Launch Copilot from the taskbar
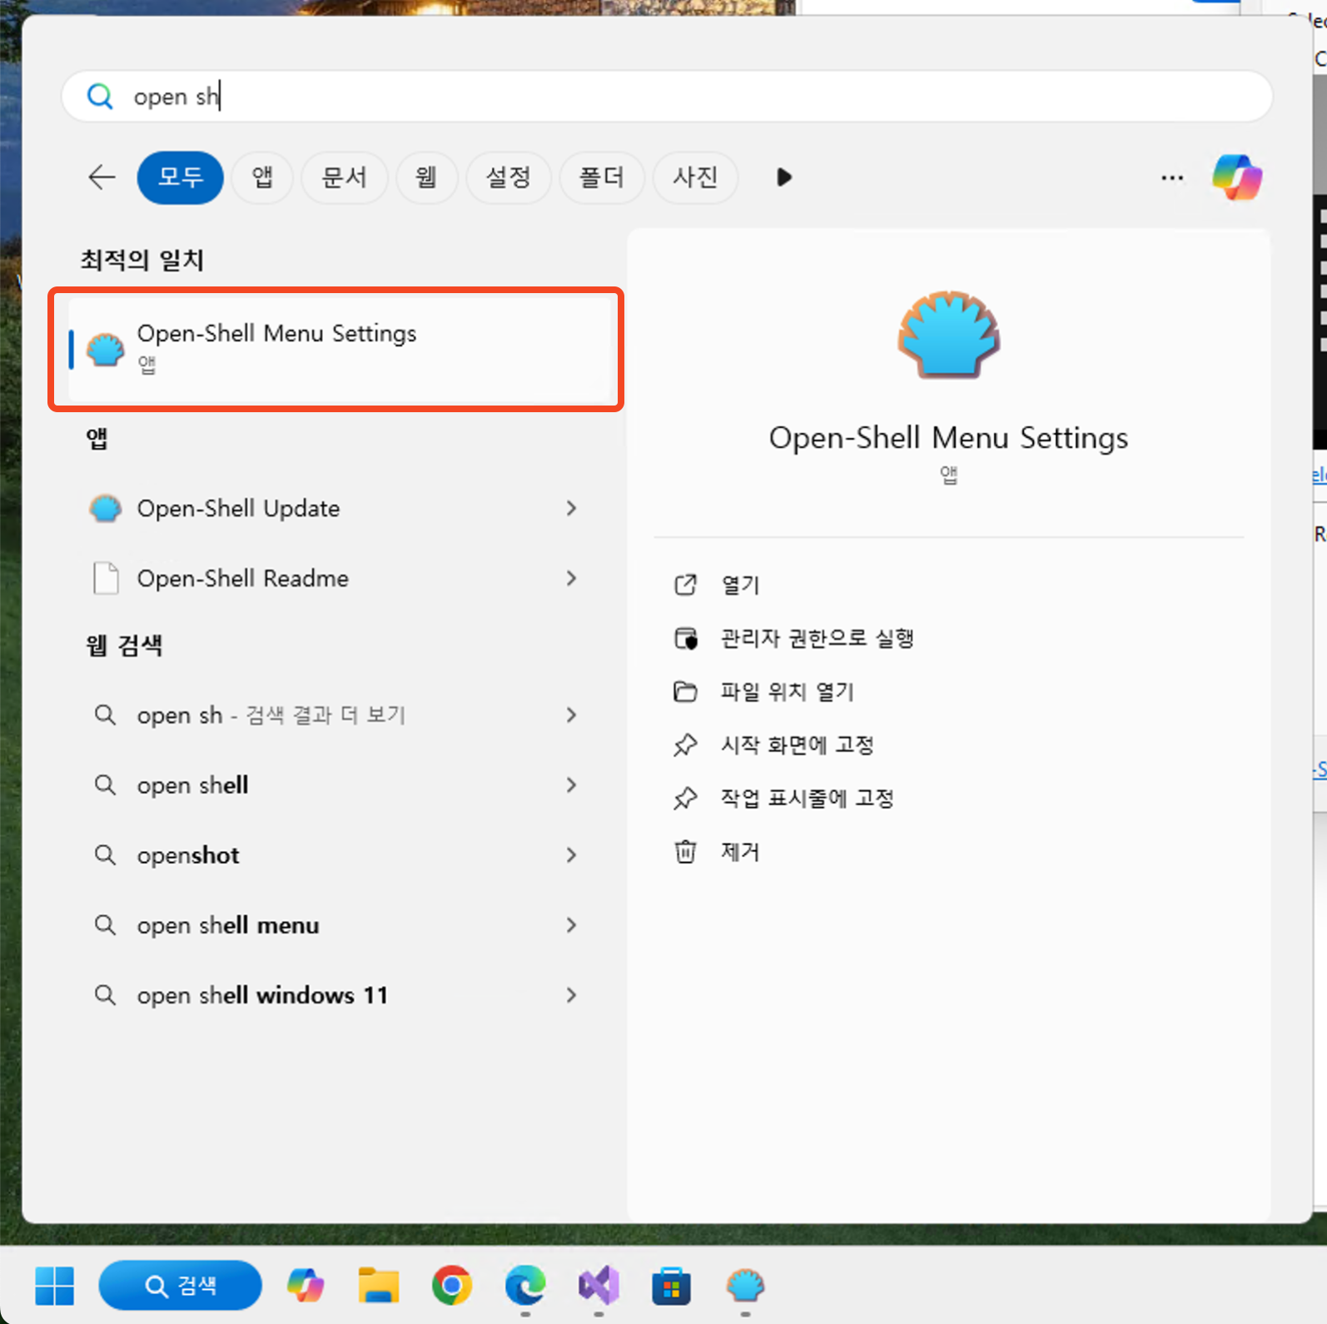Image resolution: width=1327 pixels, height=1324 pixels. (x=306, y=1286)
